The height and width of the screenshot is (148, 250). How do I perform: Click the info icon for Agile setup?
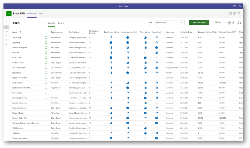pyautogui.click(x=46, y=43)
